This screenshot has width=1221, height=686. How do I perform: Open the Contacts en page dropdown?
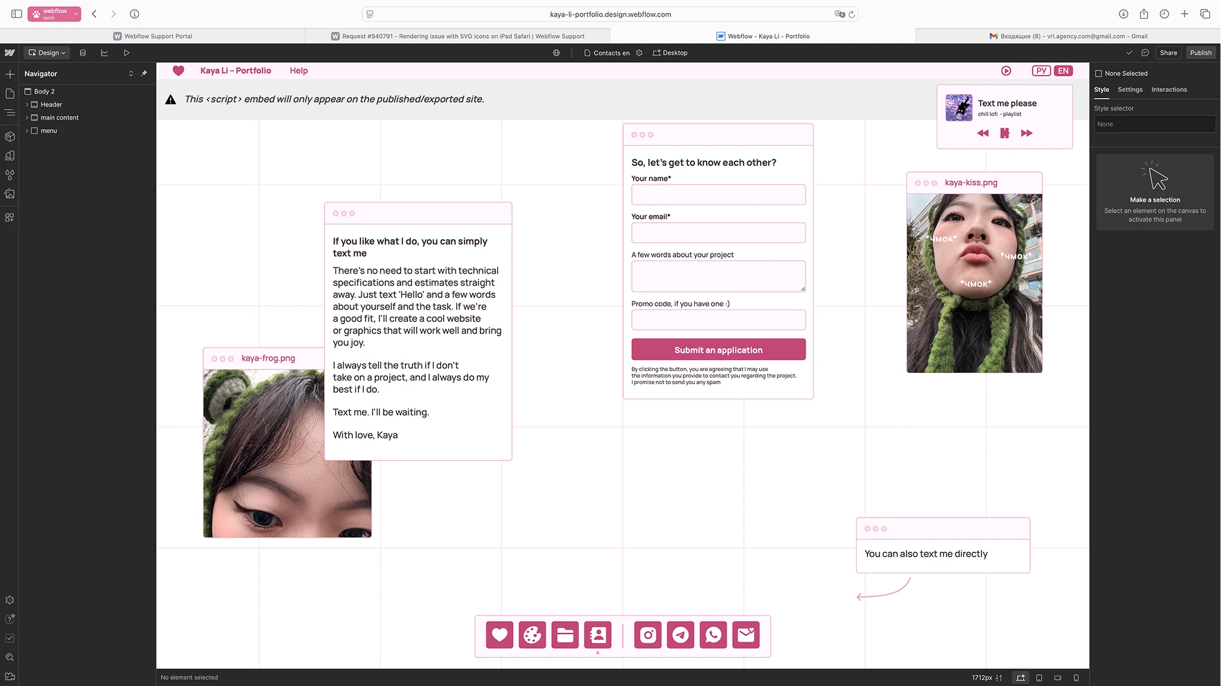607,53
